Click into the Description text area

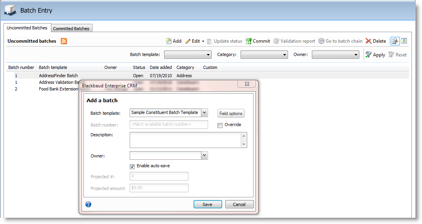[x=185, y=140]
